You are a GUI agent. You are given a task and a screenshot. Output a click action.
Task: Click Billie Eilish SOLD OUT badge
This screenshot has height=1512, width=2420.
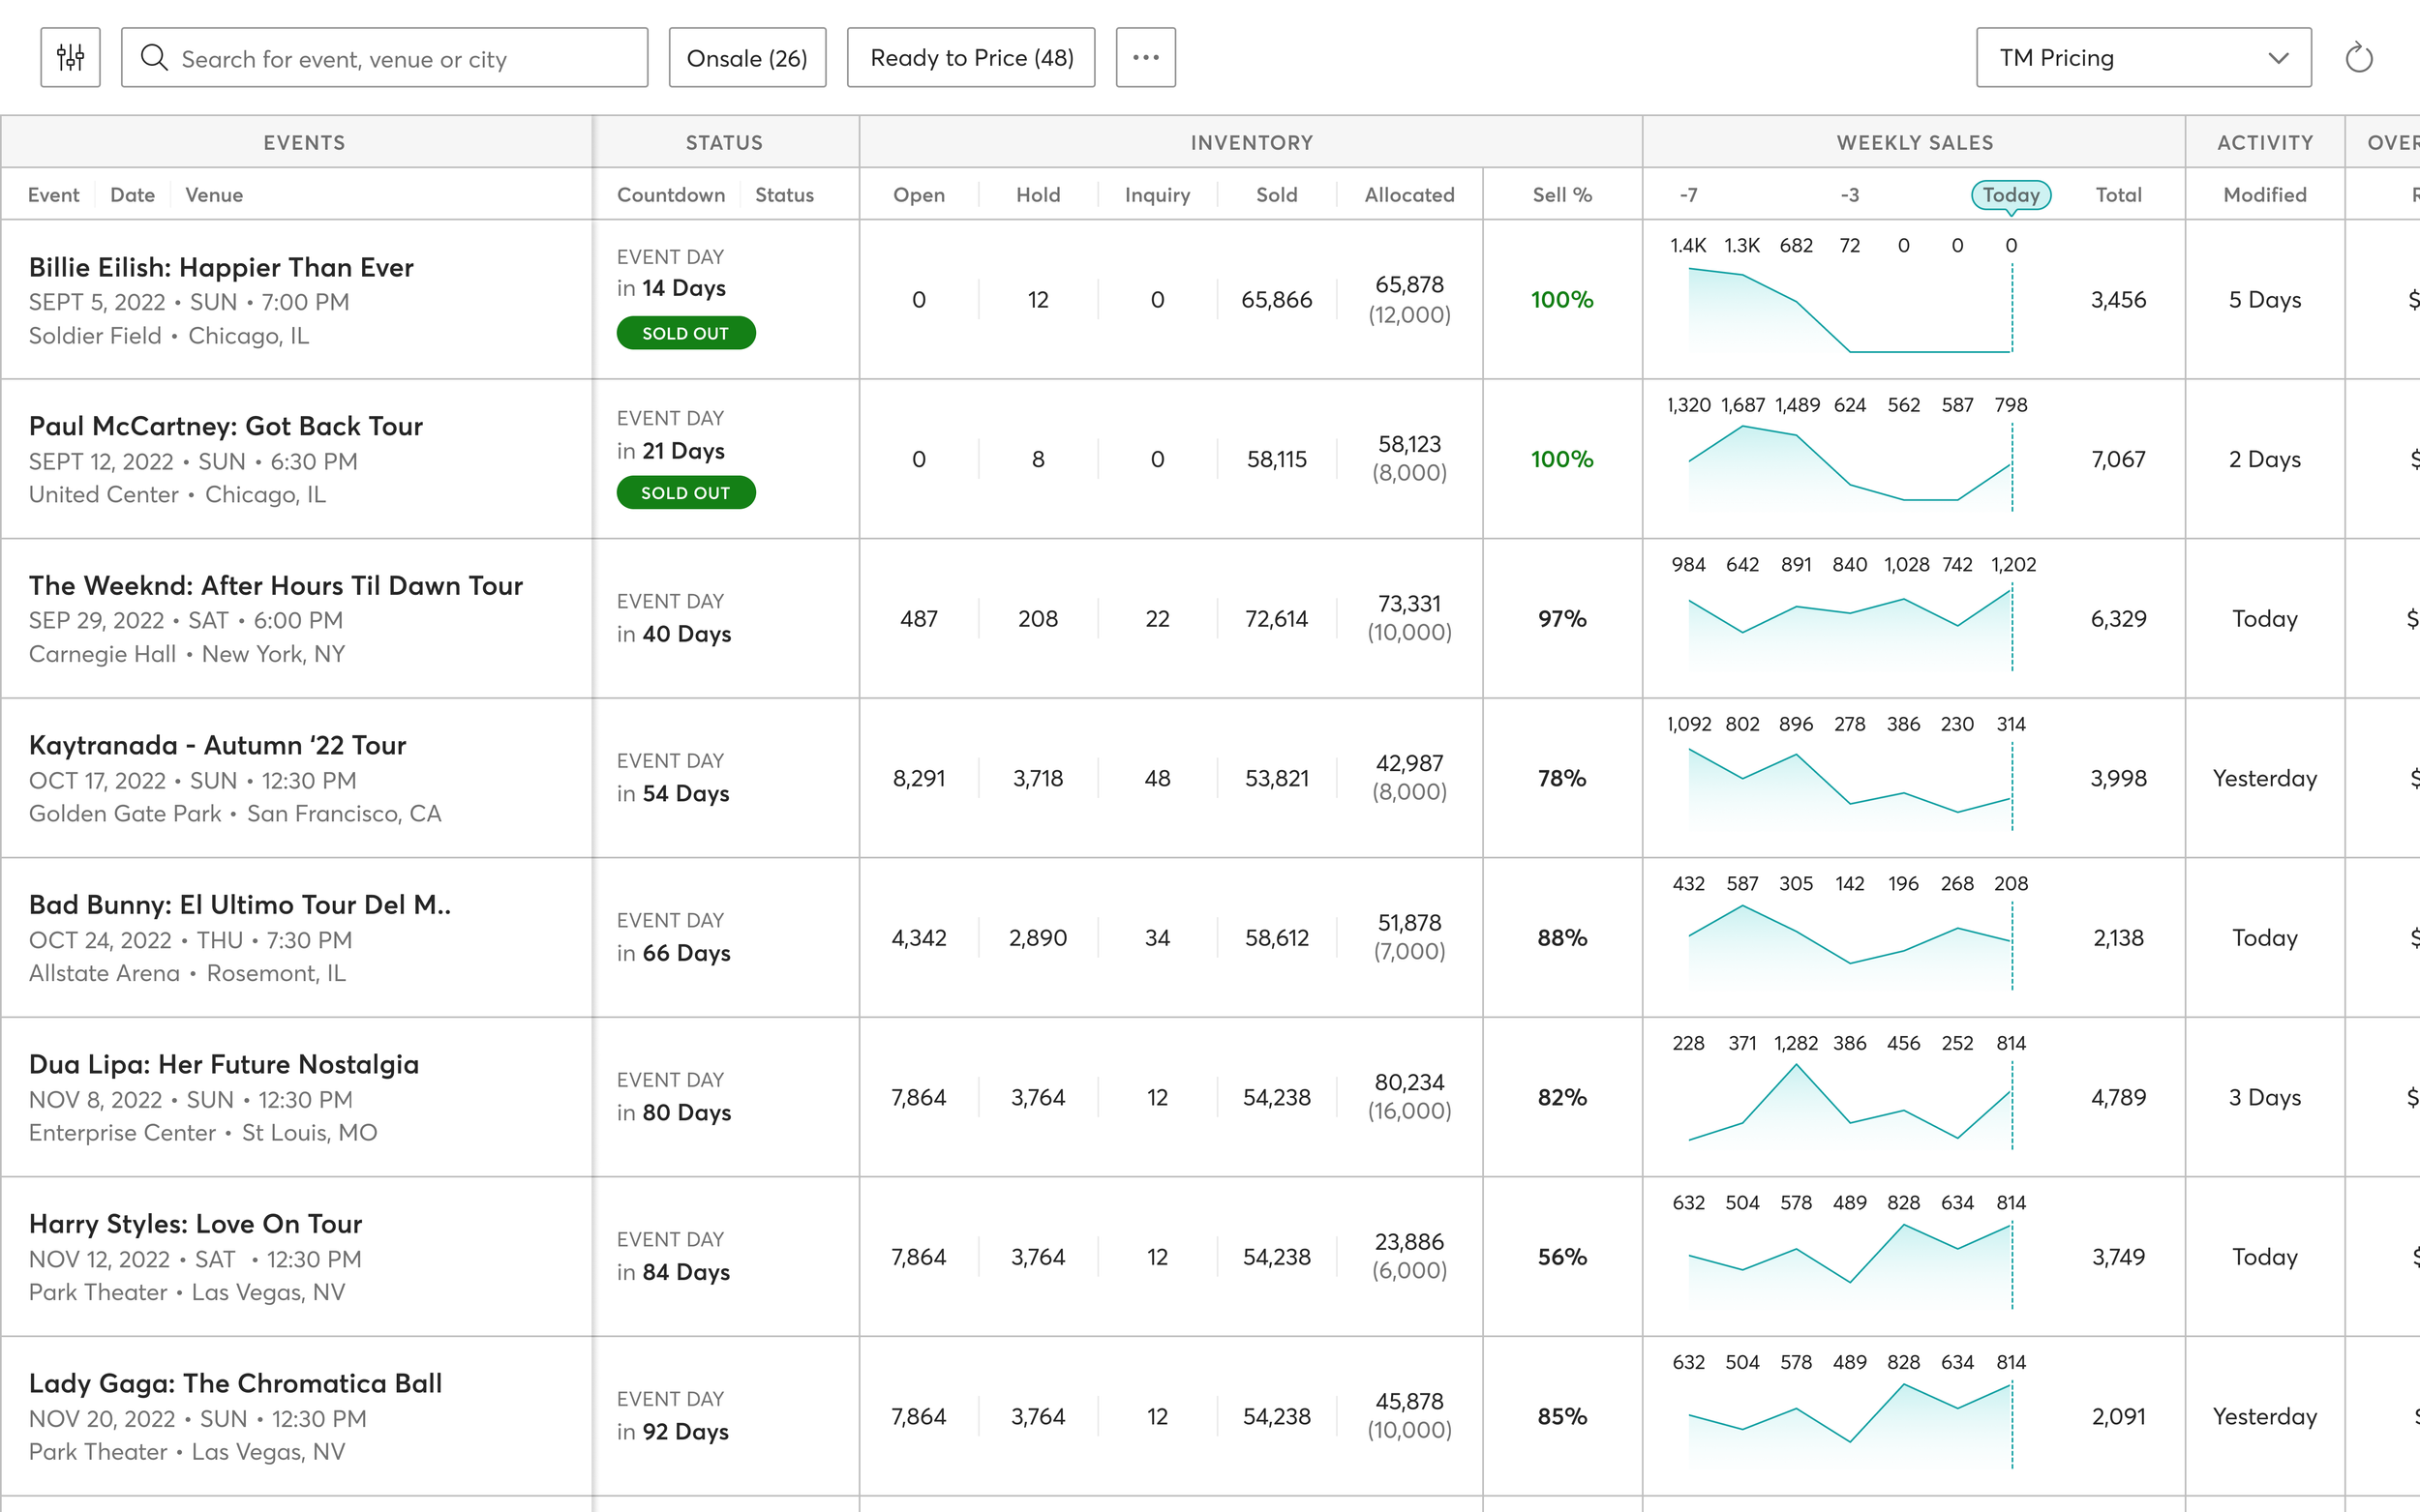685,333
